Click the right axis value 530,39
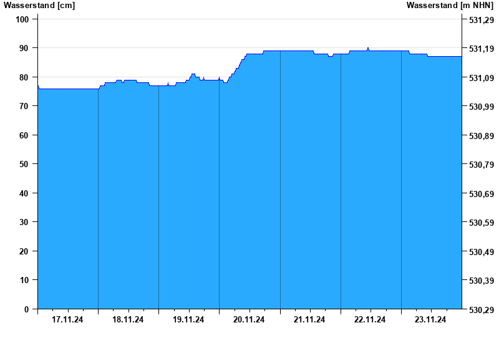The image size is (499, 343). tap(482, 281)
